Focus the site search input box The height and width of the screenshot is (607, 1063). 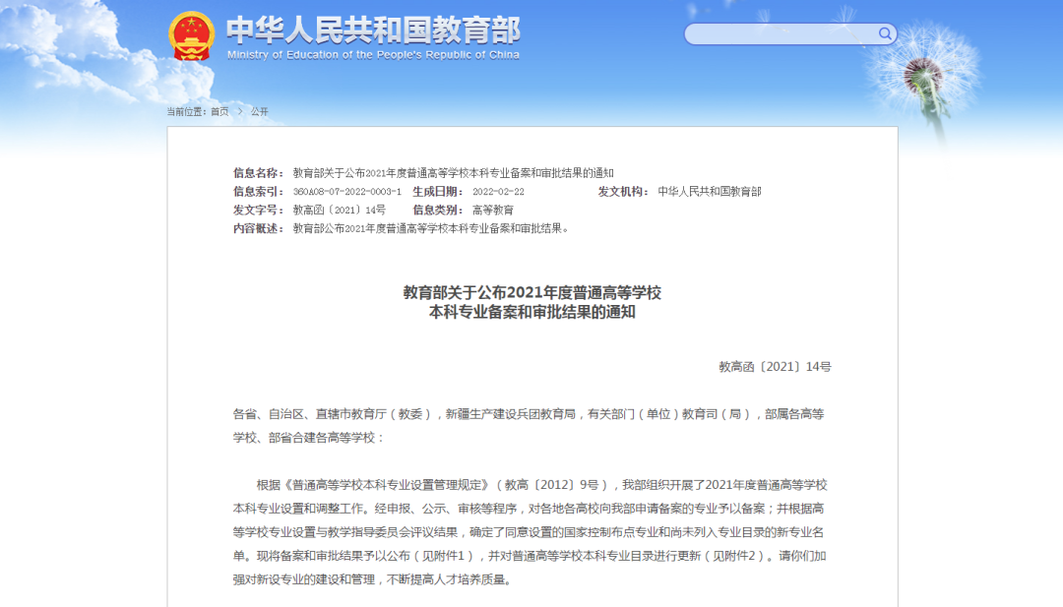tap(782, 34)
